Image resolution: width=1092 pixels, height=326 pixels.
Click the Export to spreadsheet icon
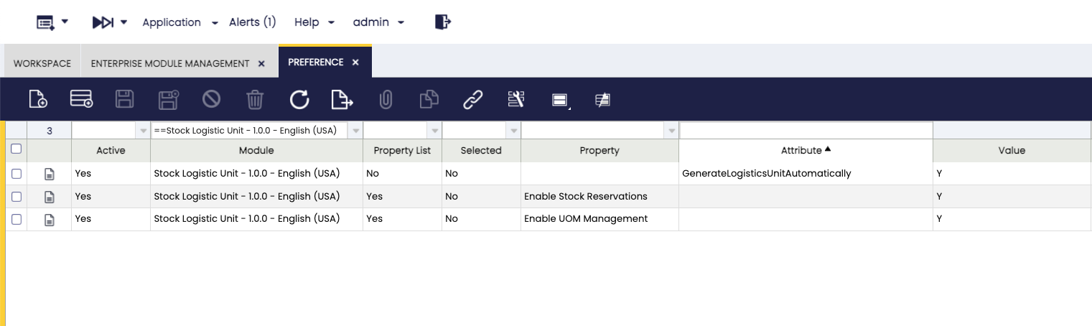(342, 100)
